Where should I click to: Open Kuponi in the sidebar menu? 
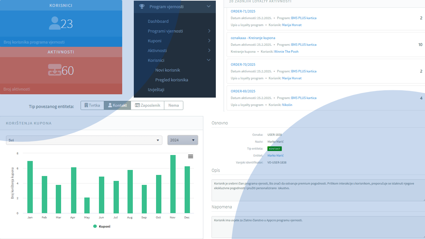click(154, 41)
